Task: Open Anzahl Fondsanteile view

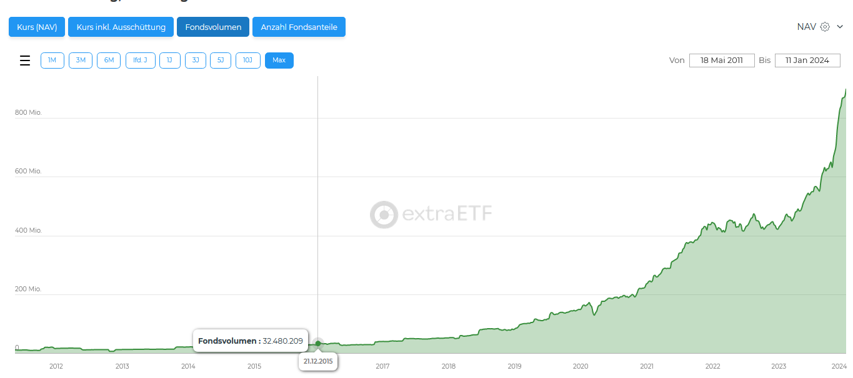Action: pos(299,27)
